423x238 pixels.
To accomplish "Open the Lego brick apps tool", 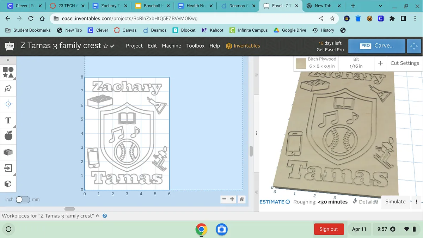I will 8,152.
